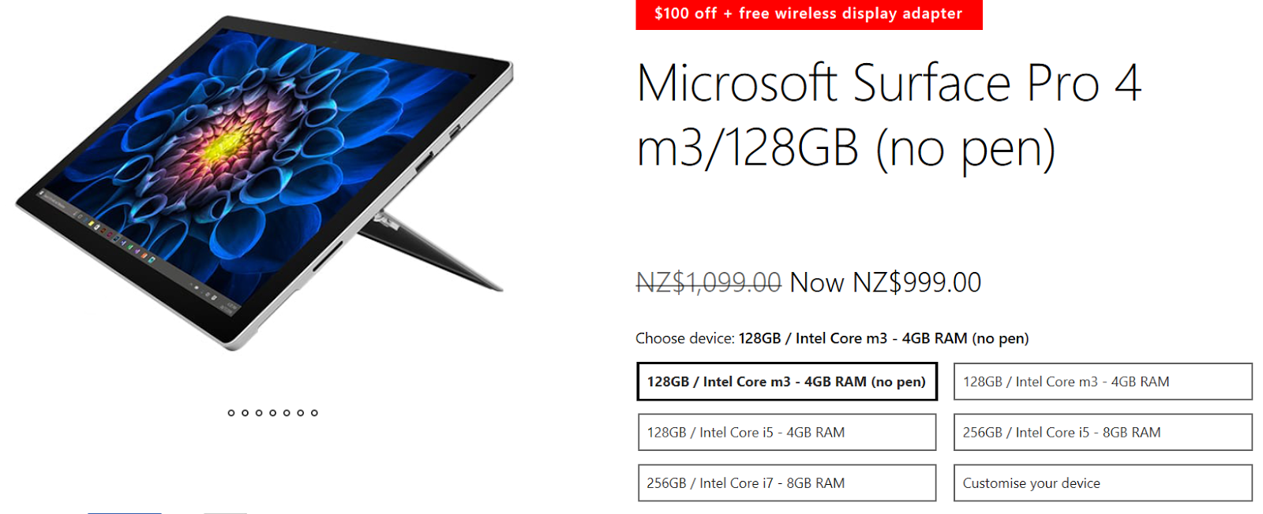1263x514 pixels.
Task: Choose 128GB Intel Core m3 (no pen) option
Action: (x=787, y=382)
